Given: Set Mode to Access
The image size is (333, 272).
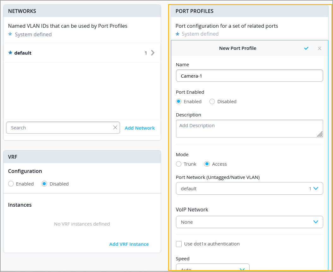Looking at the screenshot, I should (207, 164).
